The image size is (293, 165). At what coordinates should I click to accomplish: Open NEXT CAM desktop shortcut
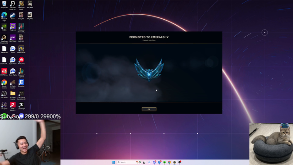pyautogui.click(x=13, y=38)
